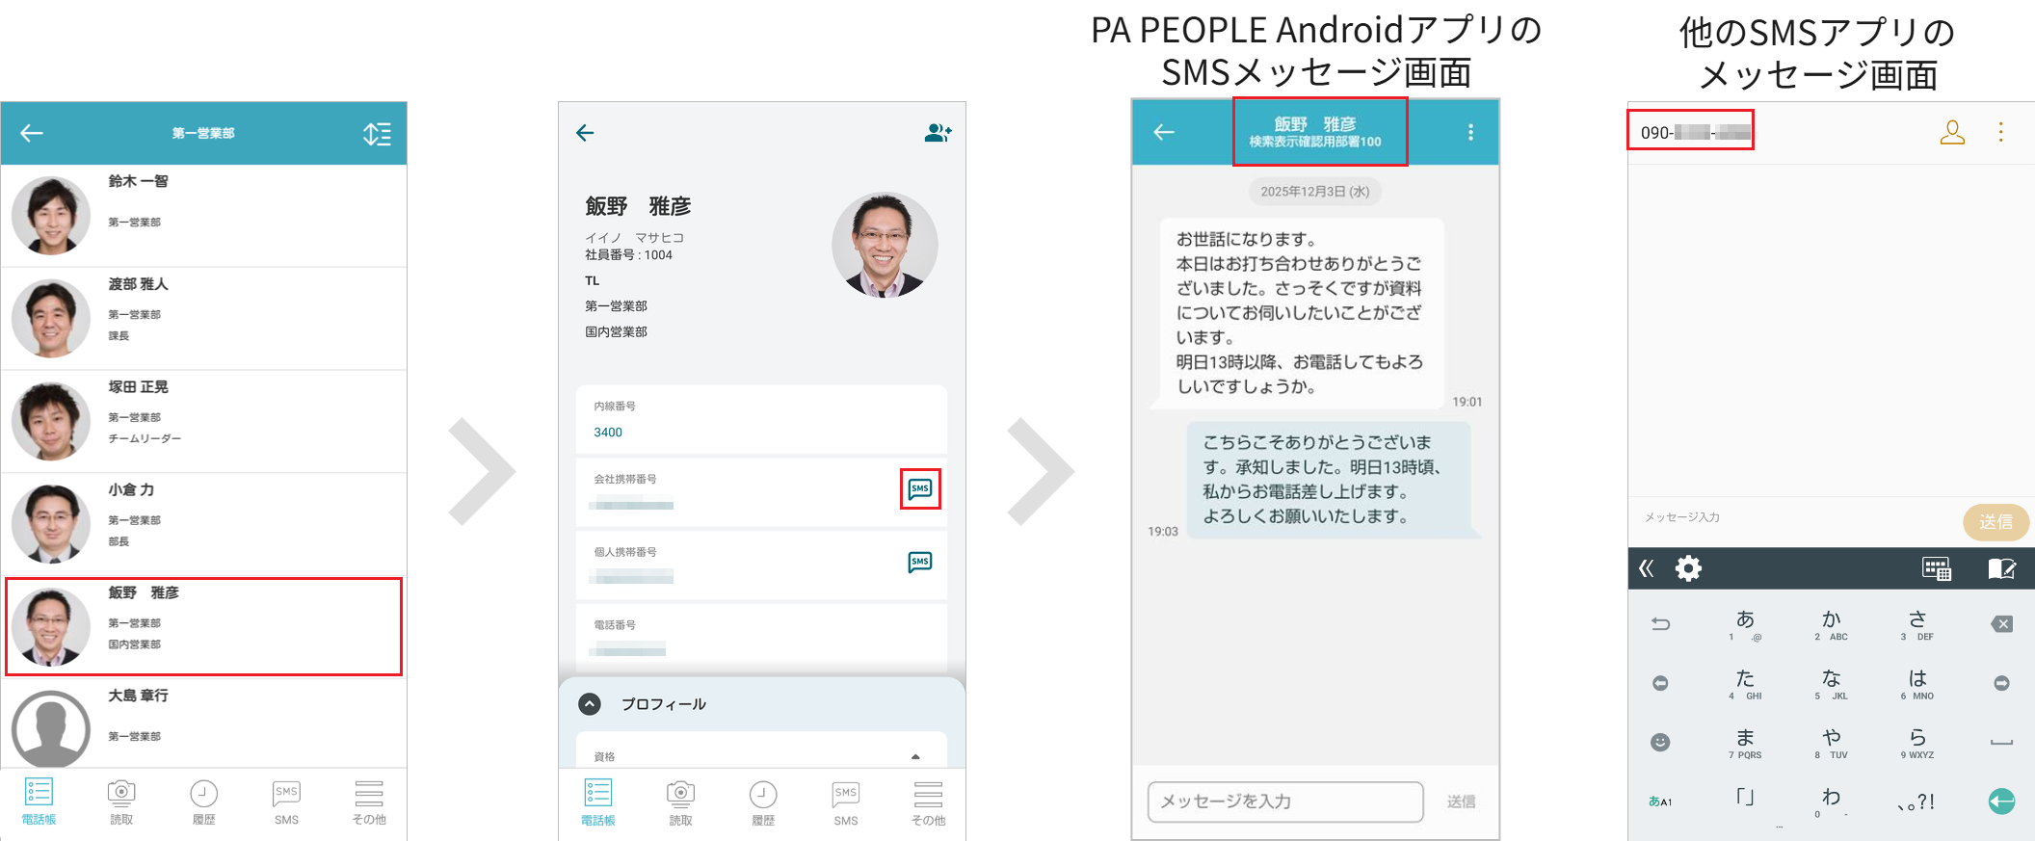Open keyboard settings gear
Viewport: 2035px width, 841px height.
point(1688,568)
